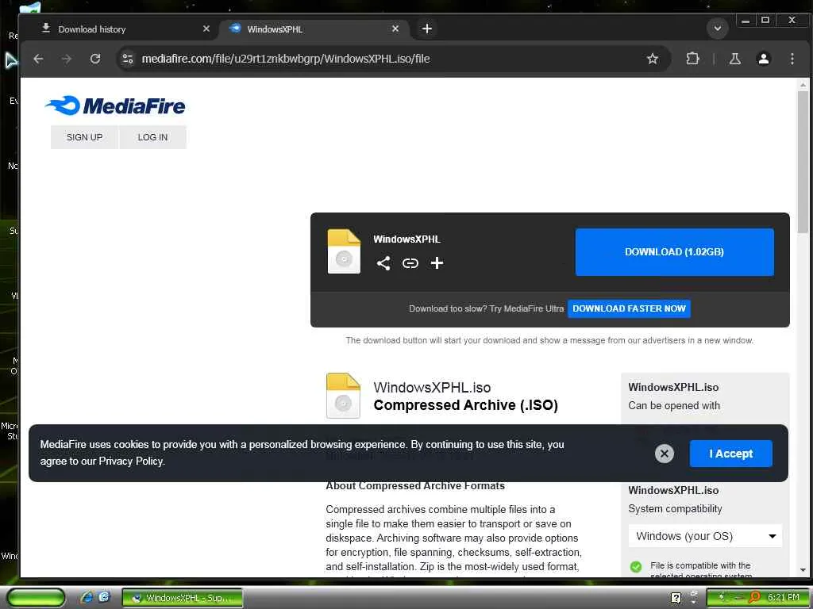Screen dimensions: 813x609
Task: Click the magnifier tray icon
Action: (754, 598)
